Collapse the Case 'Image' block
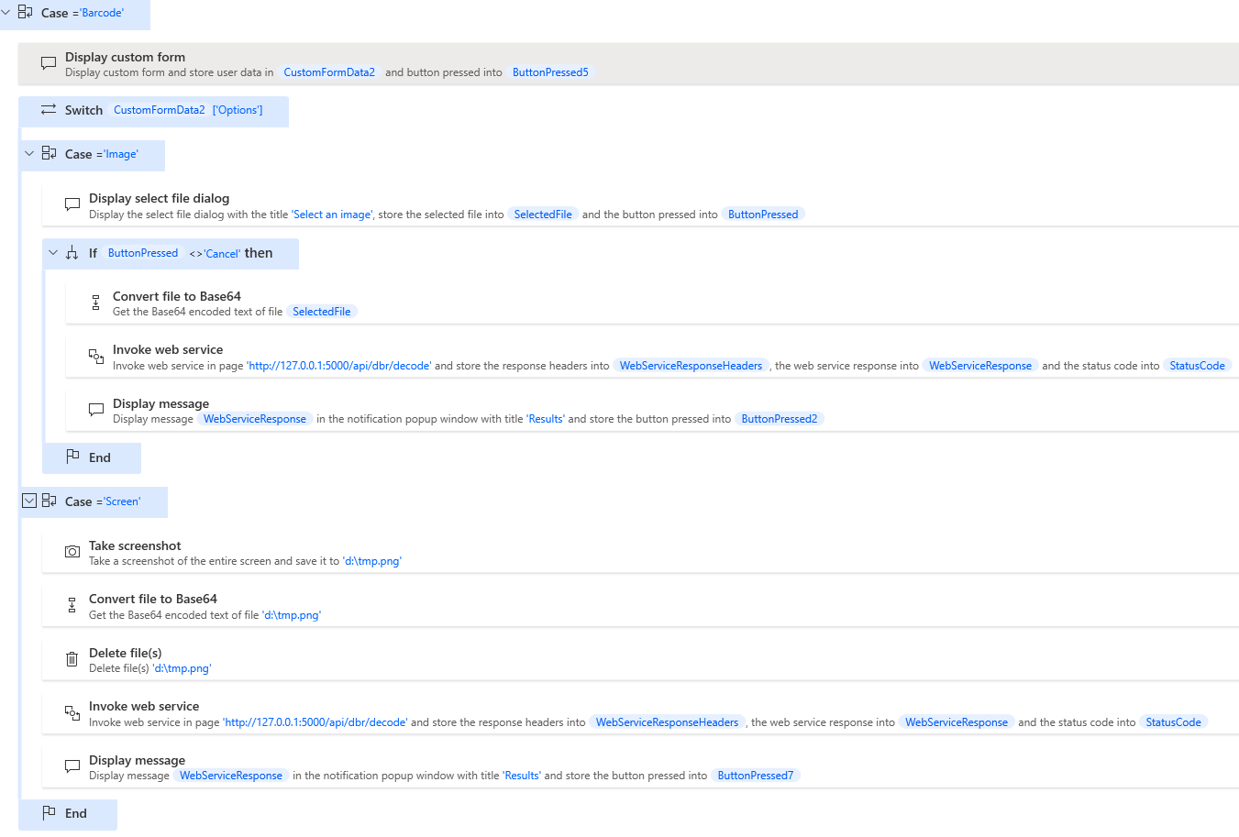This screenshot has width=1239, height=837. (x=29, y=154)
